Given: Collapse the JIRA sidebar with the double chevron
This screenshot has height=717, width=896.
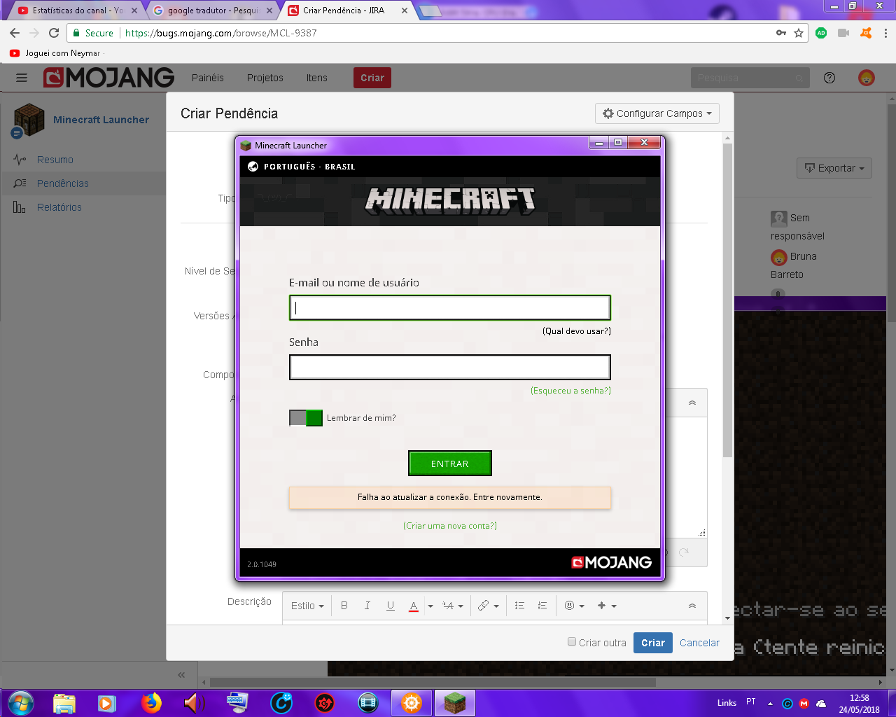Looking at the screenshot, I should point(181,675).
